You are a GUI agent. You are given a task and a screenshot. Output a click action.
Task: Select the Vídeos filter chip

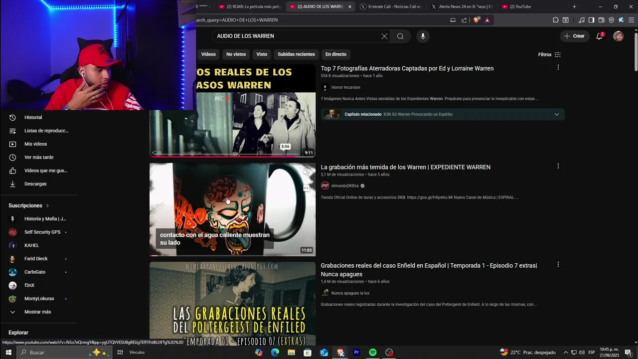[x=208, y=54]
